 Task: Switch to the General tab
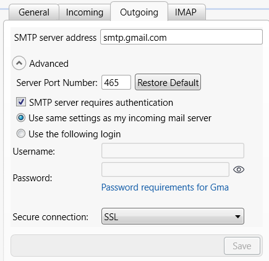(x=34, y=12)
